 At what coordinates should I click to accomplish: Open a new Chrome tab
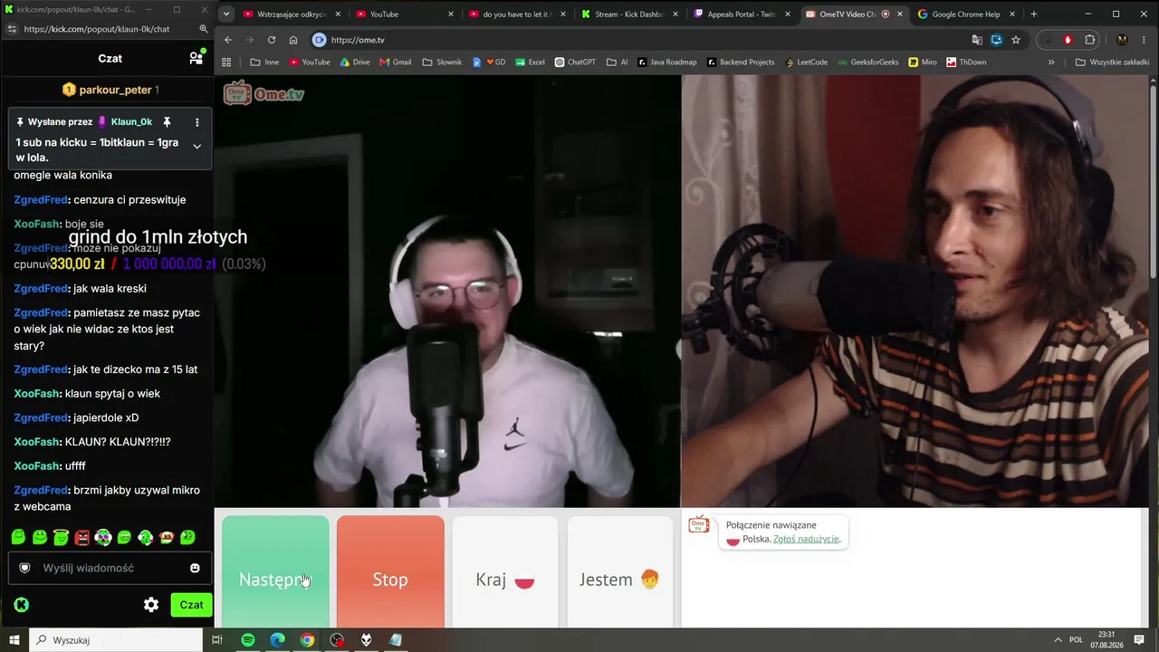click(x=1033, y=14)
